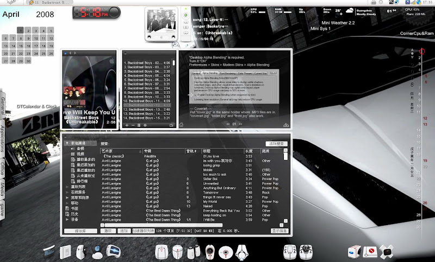The image size is (435, 262).
Task: Open the white robot dock icon with blue arrow
Action: 241,252
